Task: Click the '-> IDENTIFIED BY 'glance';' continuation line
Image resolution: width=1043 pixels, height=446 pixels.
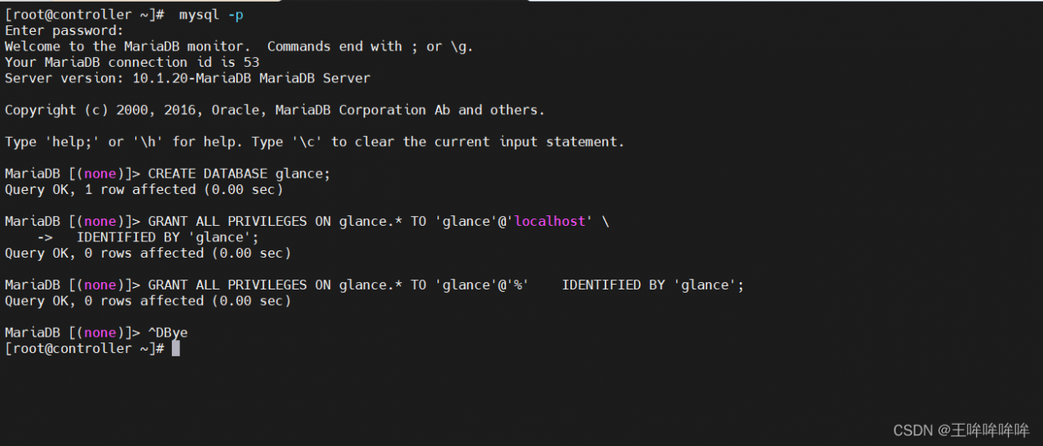Action: 148,237
